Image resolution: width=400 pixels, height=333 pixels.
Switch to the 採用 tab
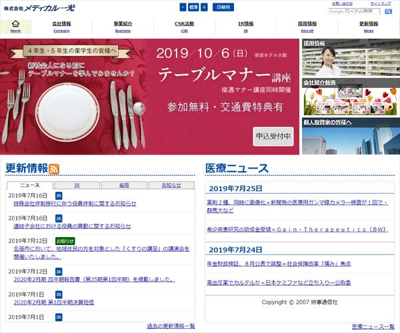[124, 185]
